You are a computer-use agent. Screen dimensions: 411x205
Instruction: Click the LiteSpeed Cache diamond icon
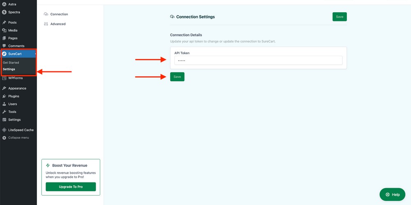(x=4, y=130)
